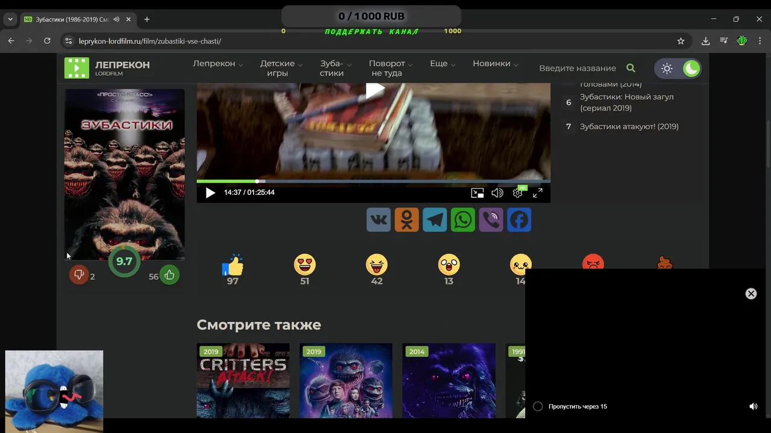
Task: Share the film via Facebook icon
Action: 519,220
